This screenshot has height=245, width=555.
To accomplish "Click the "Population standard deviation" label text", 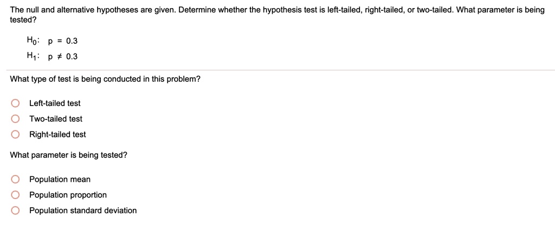I will 83,211.
